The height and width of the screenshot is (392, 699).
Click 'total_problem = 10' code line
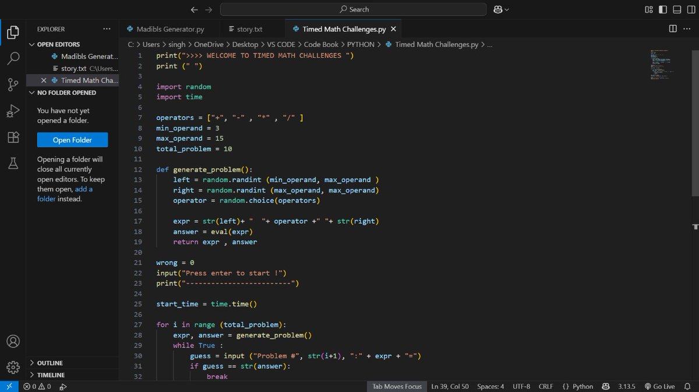194,149
